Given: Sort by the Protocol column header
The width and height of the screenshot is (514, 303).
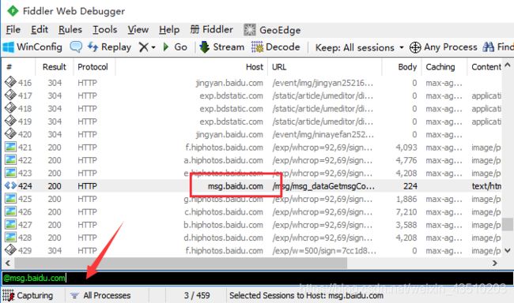Looking at the screenshot, I should 93,67.
